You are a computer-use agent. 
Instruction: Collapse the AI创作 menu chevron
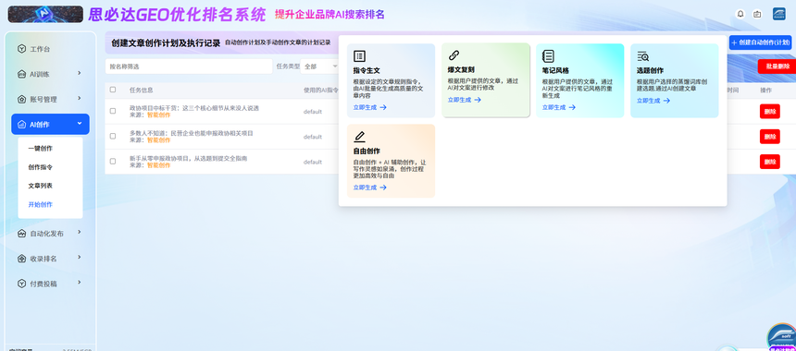tap(80, 124)
